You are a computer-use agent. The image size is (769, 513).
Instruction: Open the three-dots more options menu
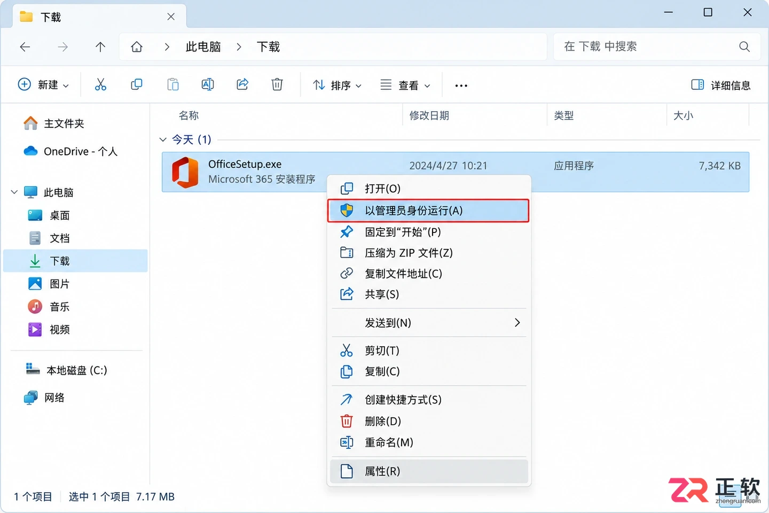pyautogui.click(x=461, y=85)
